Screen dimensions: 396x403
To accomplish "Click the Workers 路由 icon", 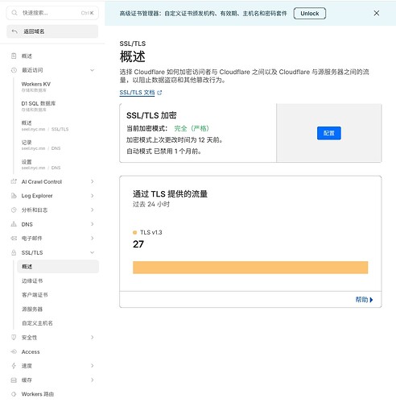I will [x=14, y=394].
